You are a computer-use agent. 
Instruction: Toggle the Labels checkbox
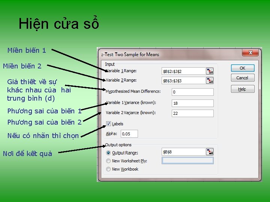click(x=108, y=124)
